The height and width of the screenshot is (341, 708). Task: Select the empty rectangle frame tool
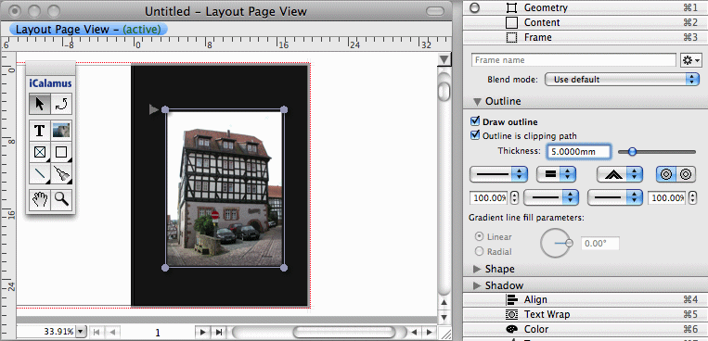61,152
